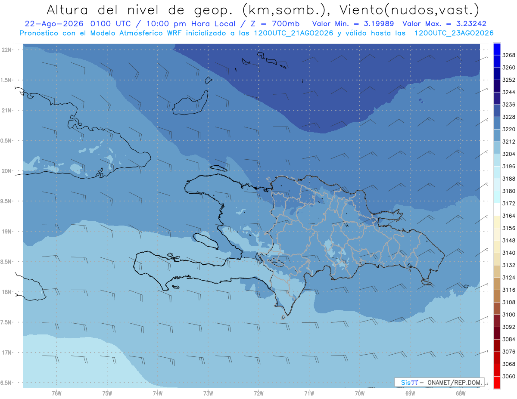Click the longitude axis label 75W
This screenshot has width=517, height=399.
click(x=107, y=393)
